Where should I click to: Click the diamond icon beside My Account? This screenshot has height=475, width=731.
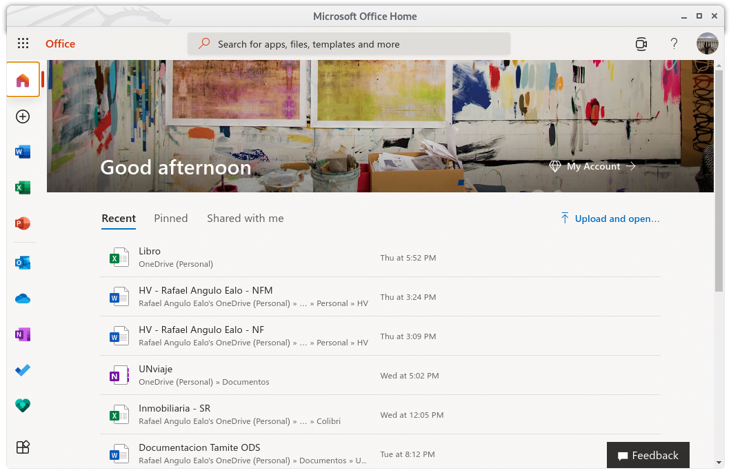[x=554, y=166]
